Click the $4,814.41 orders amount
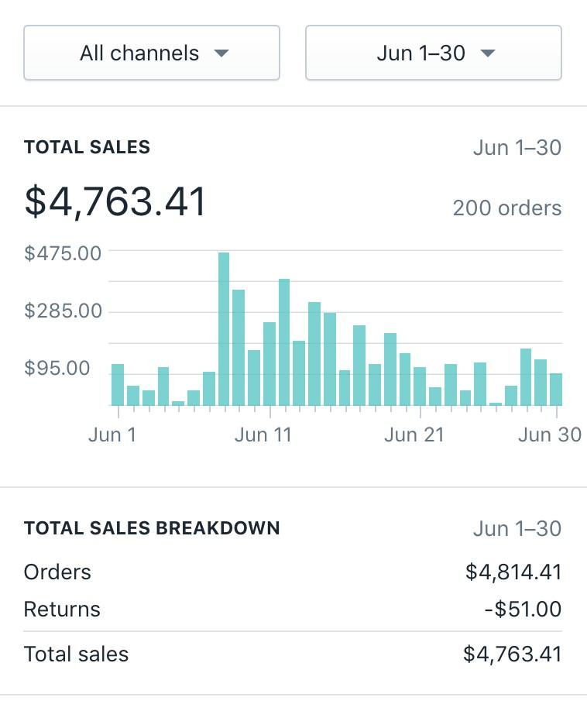This screenshot has height=711, width=587. point(513,572)
